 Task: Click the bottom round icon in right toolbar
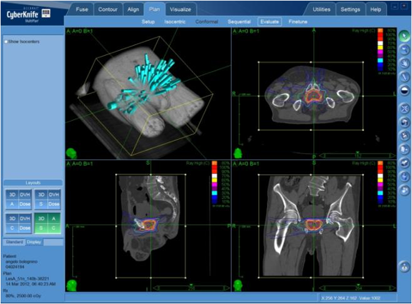click(404, 267)
